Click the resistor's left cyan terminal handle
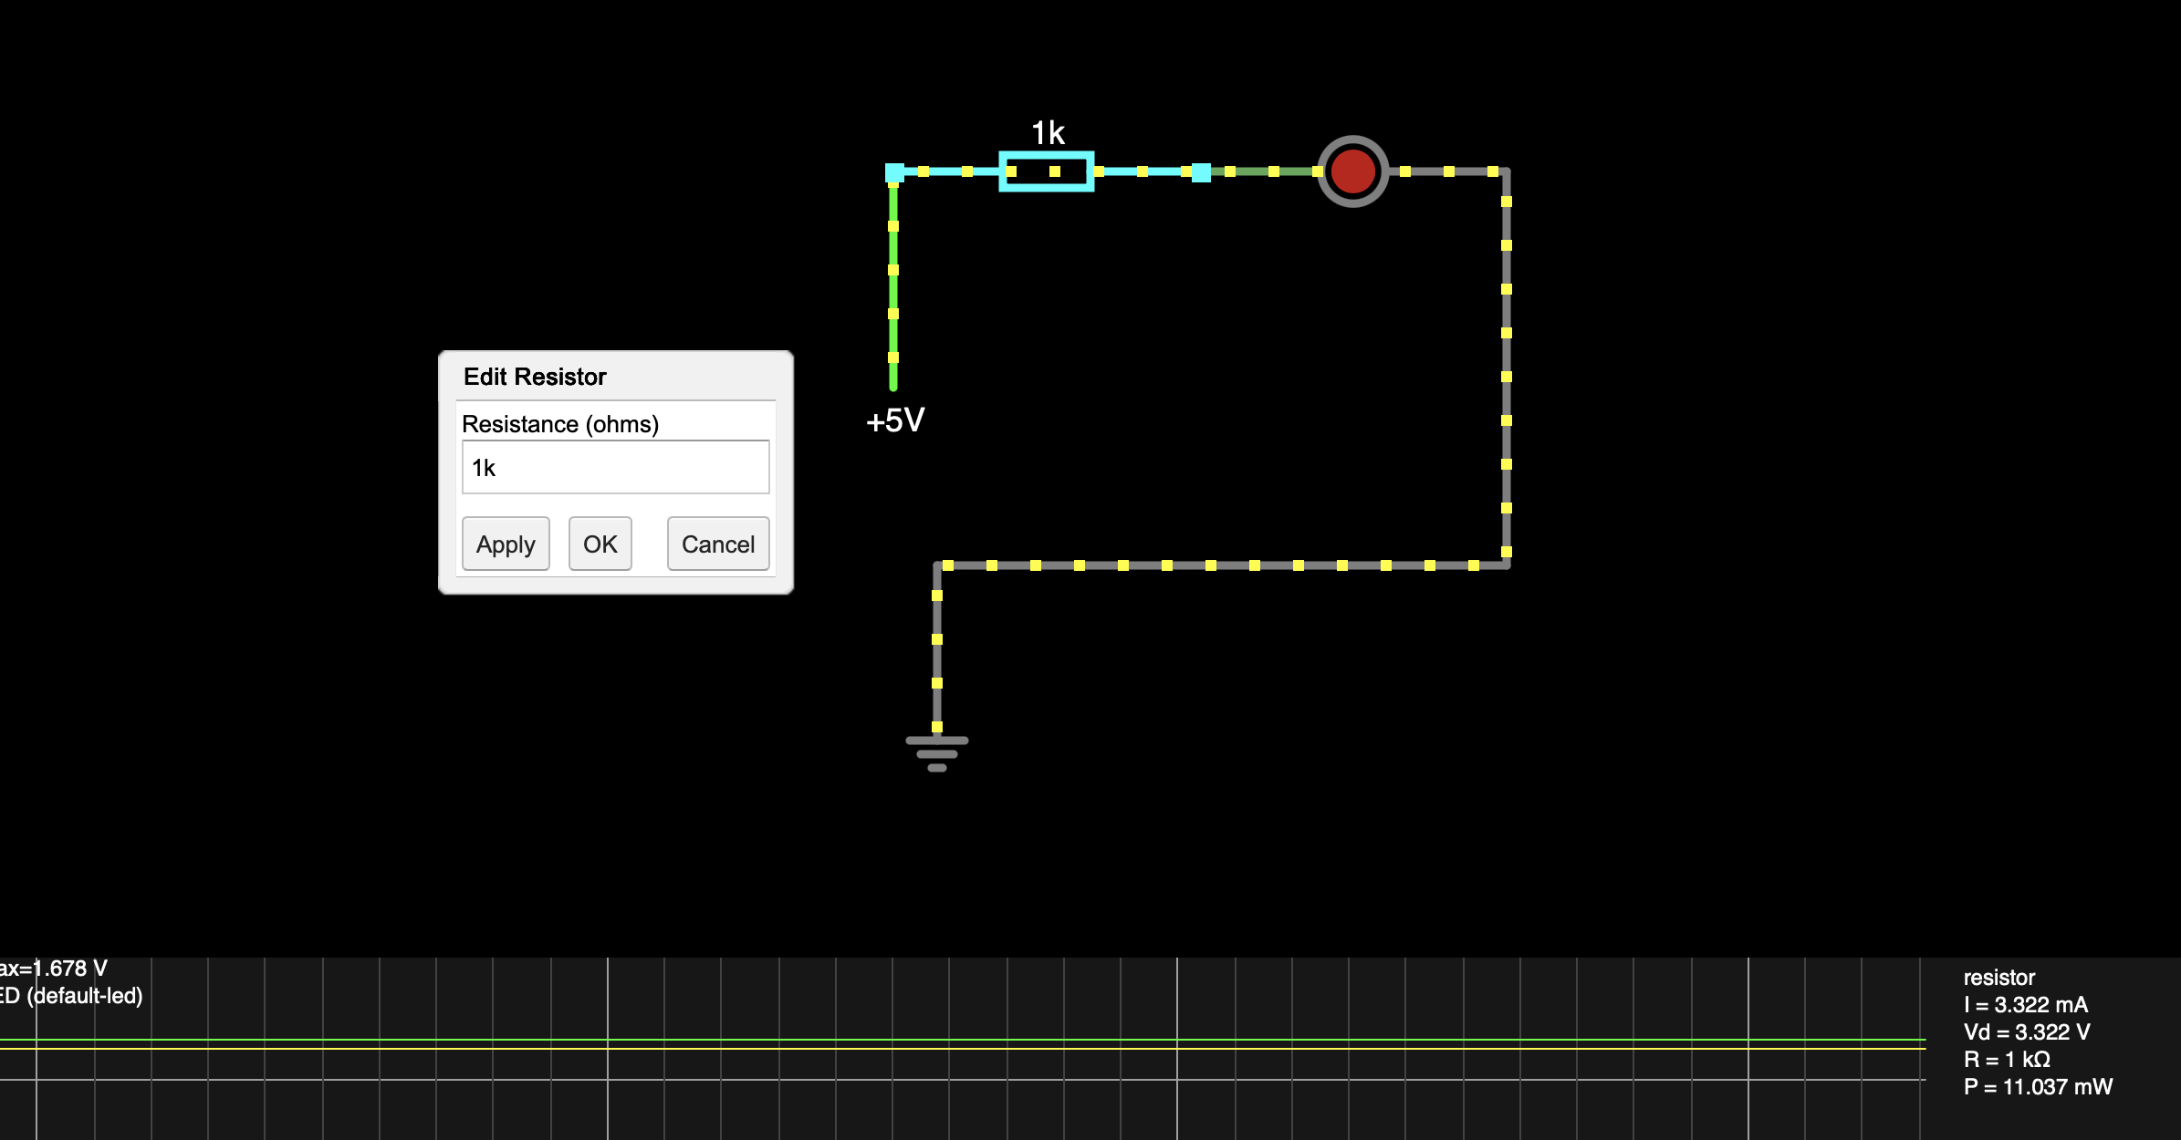This screenshot has height=1140, width=2181. click(892, 170)
